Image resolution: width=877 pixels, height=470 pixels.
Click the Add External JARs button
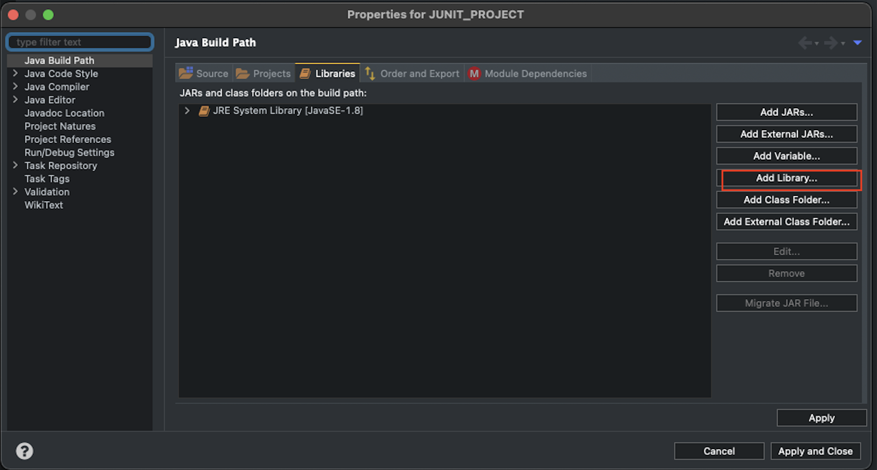coord(786,134)
